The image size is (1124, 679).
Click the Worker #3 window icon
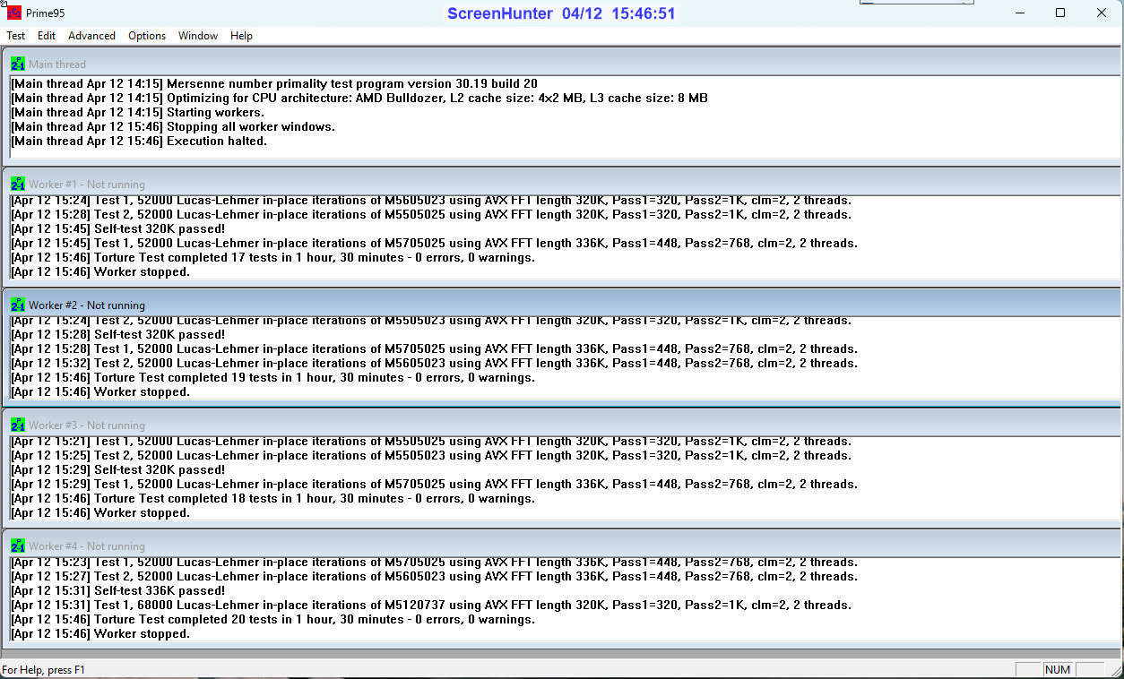point(18,425)
